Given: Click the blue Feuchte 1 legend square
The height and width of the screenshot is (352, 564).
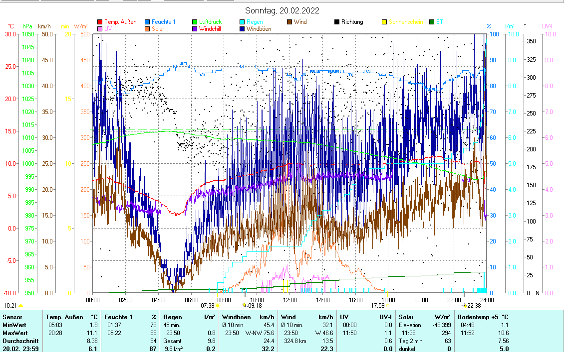Looking at the screenshot, I should [147, 22].
